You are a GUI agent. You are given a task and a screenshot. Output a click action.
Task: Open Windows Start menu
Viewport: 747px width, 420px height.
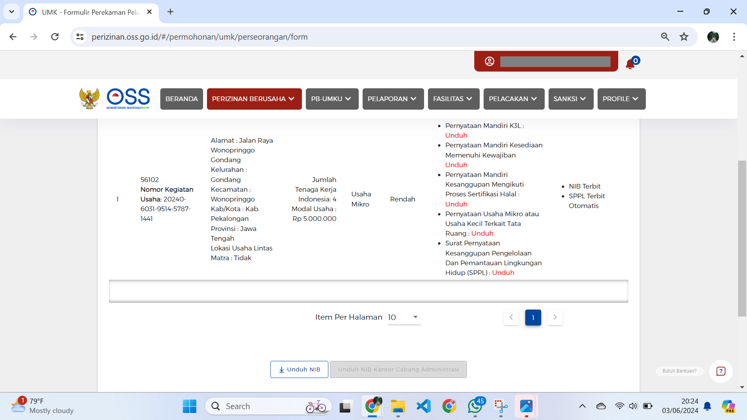189,406
